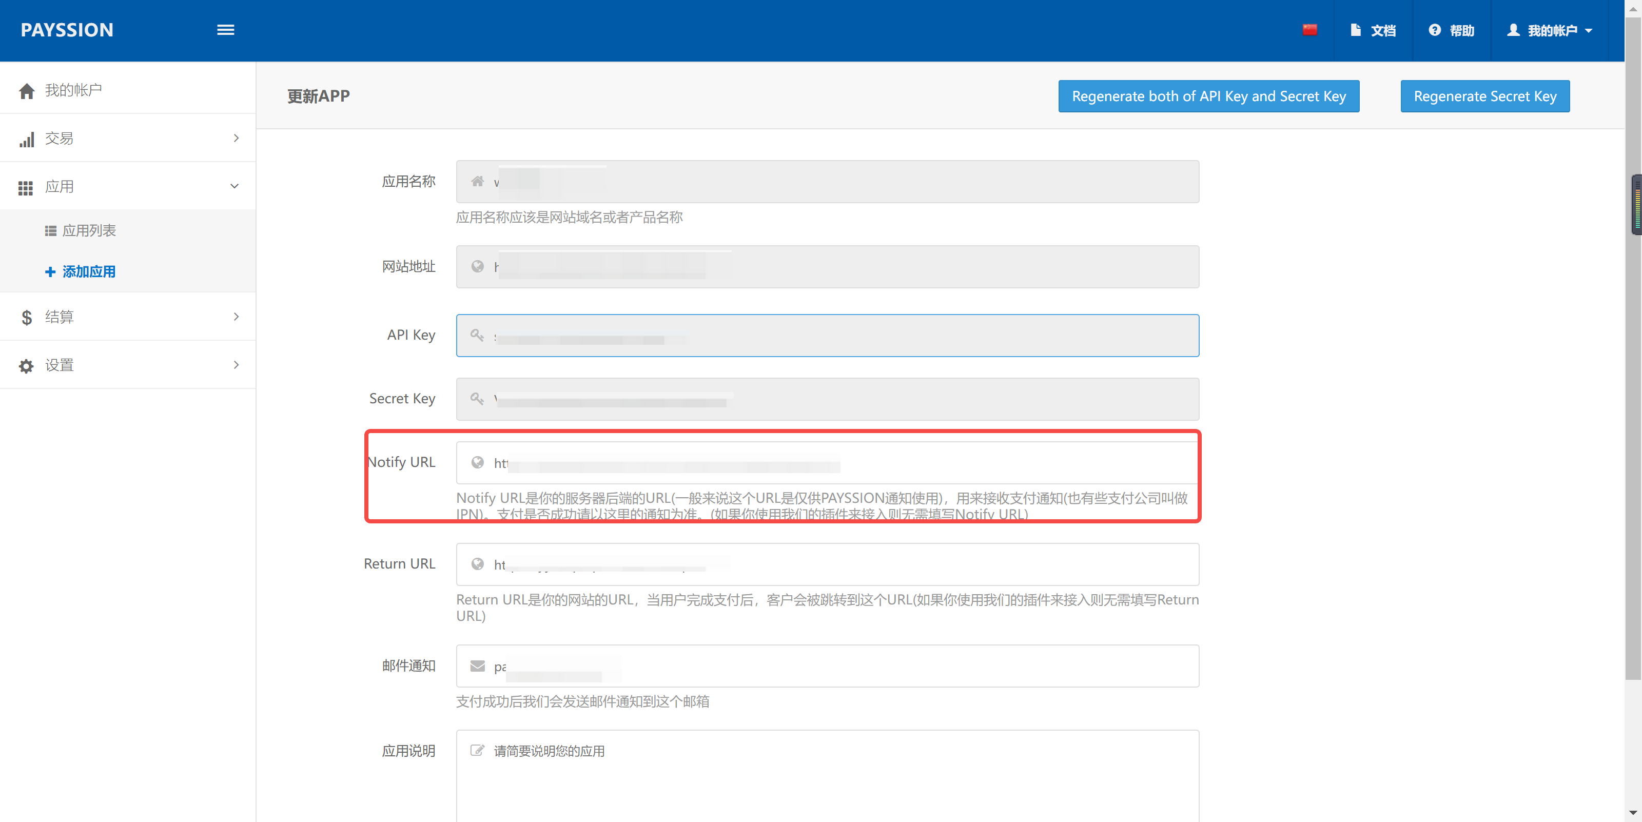Click the 邮件通知 email input field
Screen dimensions: 1642x822
[x=827, y=667]
